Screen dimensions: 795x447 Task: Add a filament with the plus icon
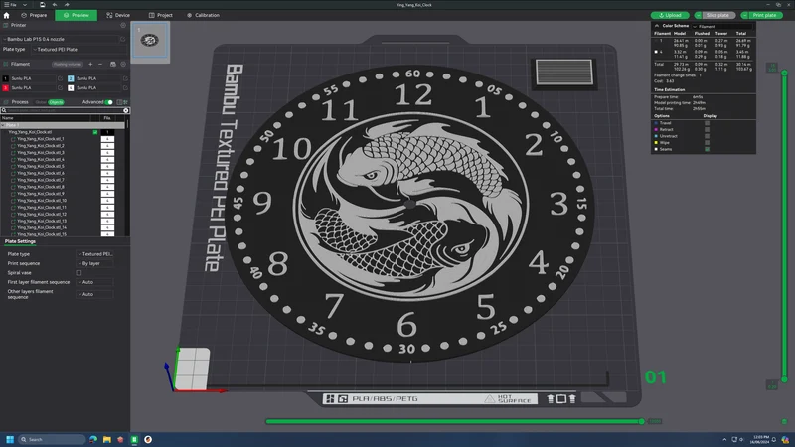(x=90, y=64)
